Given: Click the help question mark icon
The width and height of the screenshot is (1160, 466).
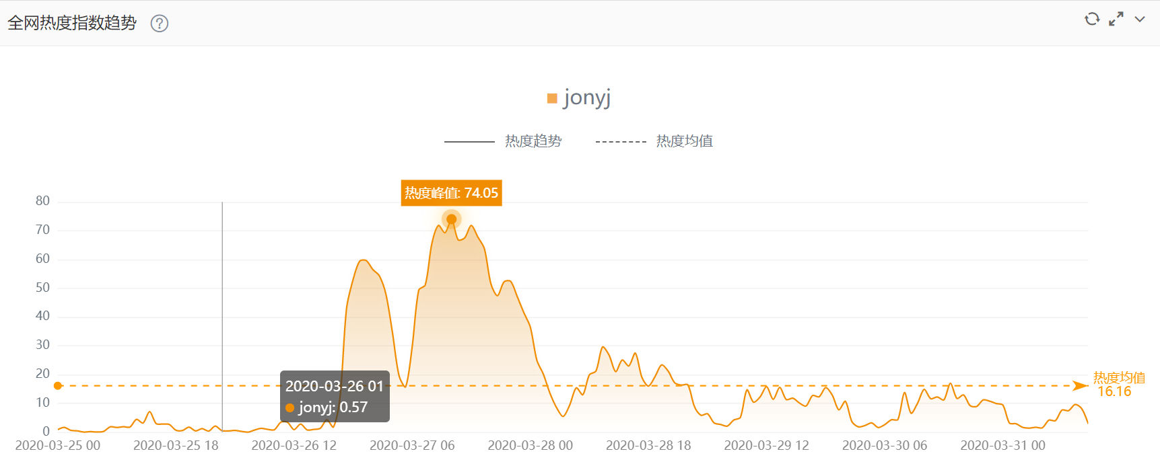Looking at the screenshot, I should pyautogui.click(x=160, y=24).
